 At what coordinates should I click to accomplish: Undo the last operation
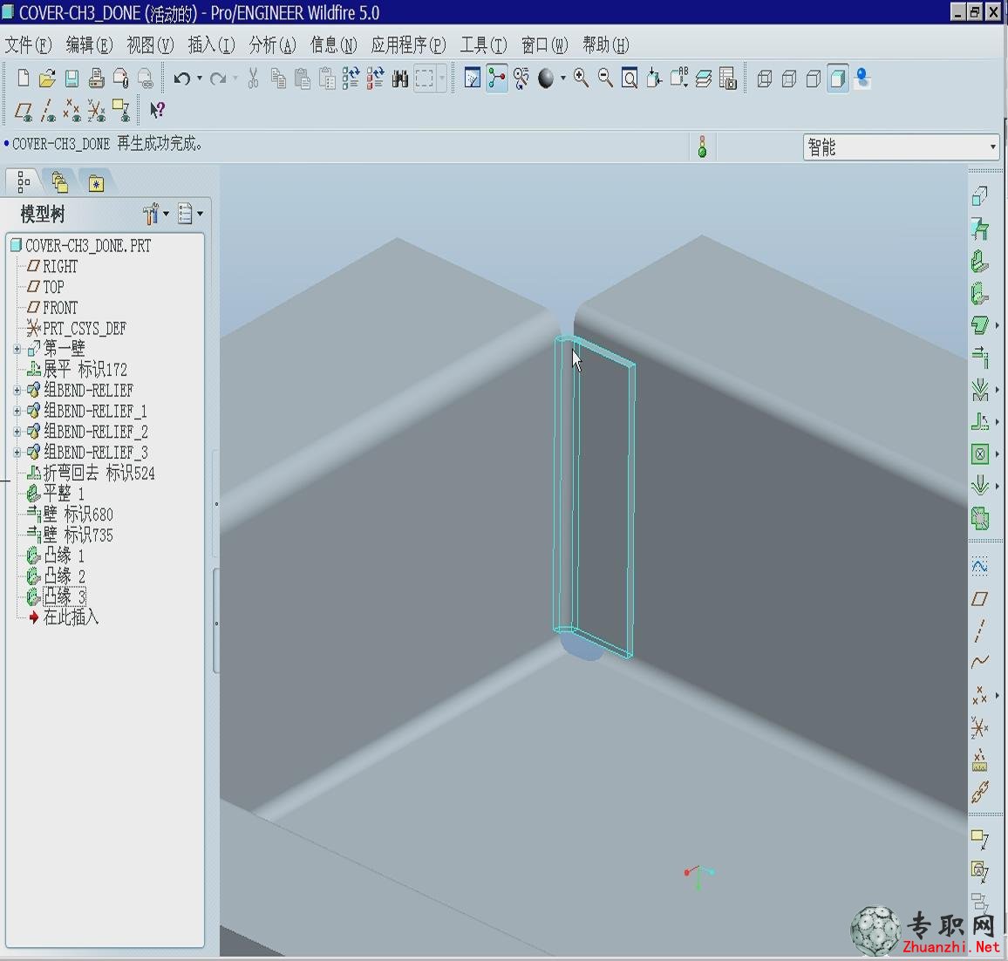pos(181,78)
